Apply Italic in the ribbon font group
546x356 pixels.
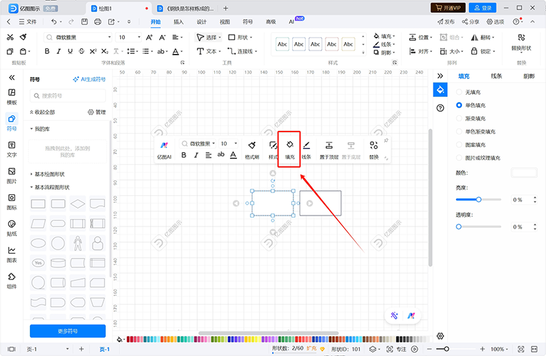coord(59,52)
